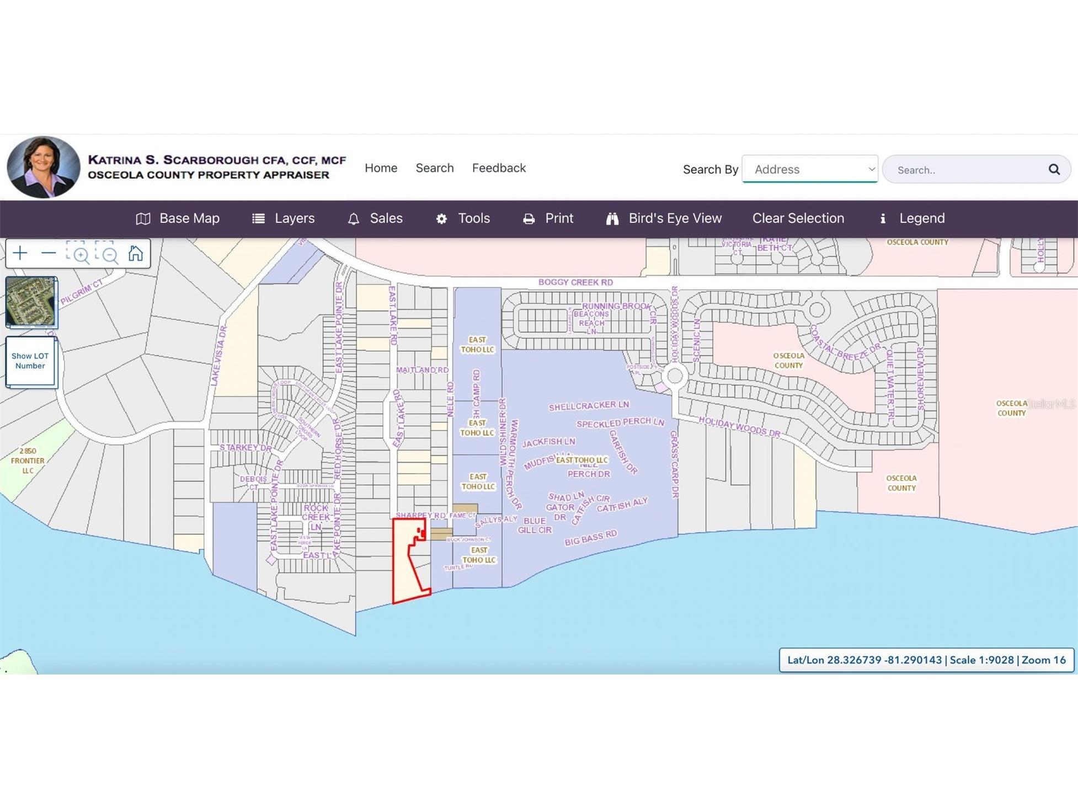1078x808 pixels.
Task: Click the plus zoom-in map icon
Action: [x=20, y=253]
